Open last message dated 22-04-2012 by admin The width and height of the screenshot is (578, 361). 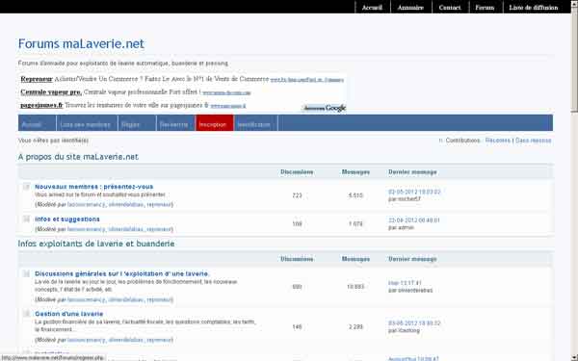point(414,220)
